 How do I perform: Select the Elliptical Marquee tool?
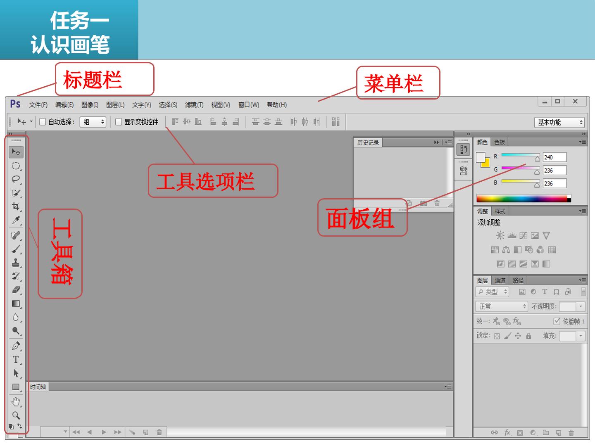pyautogui.click(x=16, y=166)
